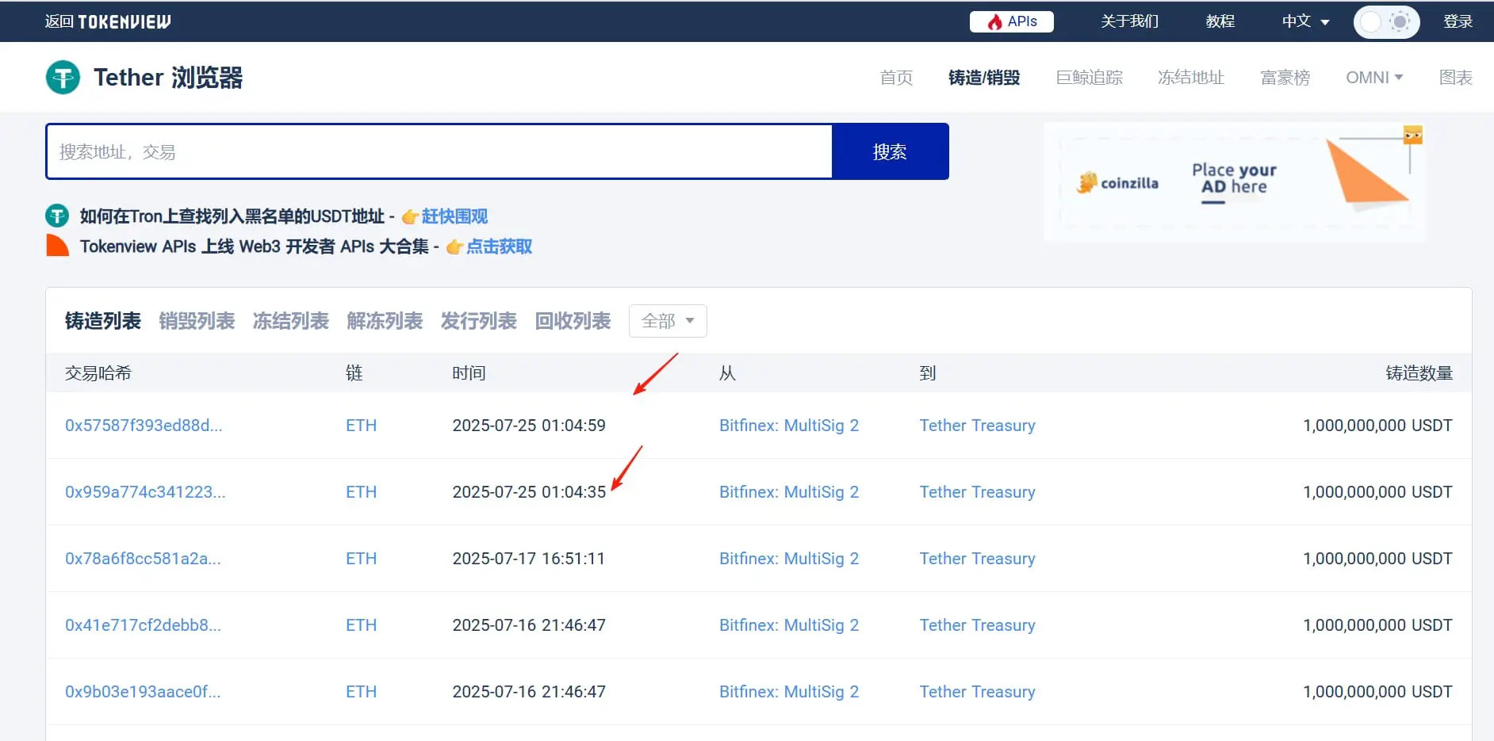Open the 中文 language dropdown
1494x741 pixels.
[x=1305, y=21]
